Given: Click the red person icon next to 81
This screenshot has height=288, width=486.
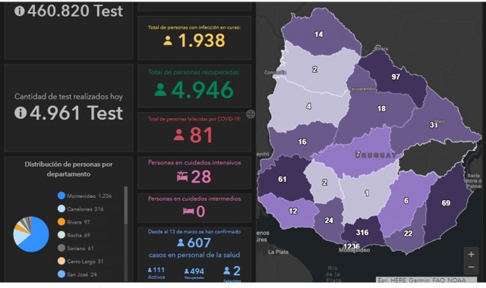Looking at the screenshot, I should pos(179,135).
